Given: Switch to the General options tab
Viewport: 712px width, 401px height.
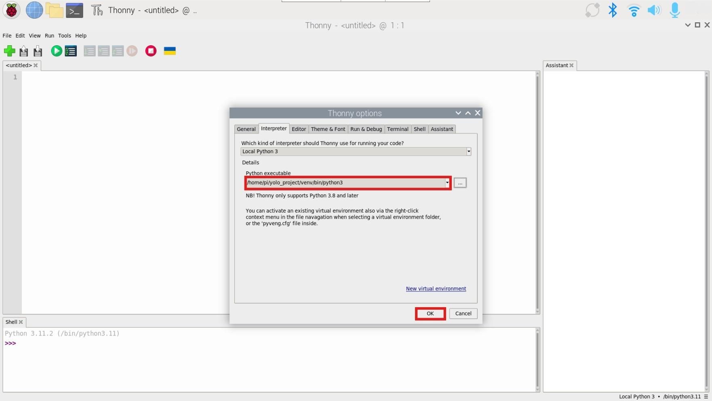Looking at the screenshot, I should (246, 129).
